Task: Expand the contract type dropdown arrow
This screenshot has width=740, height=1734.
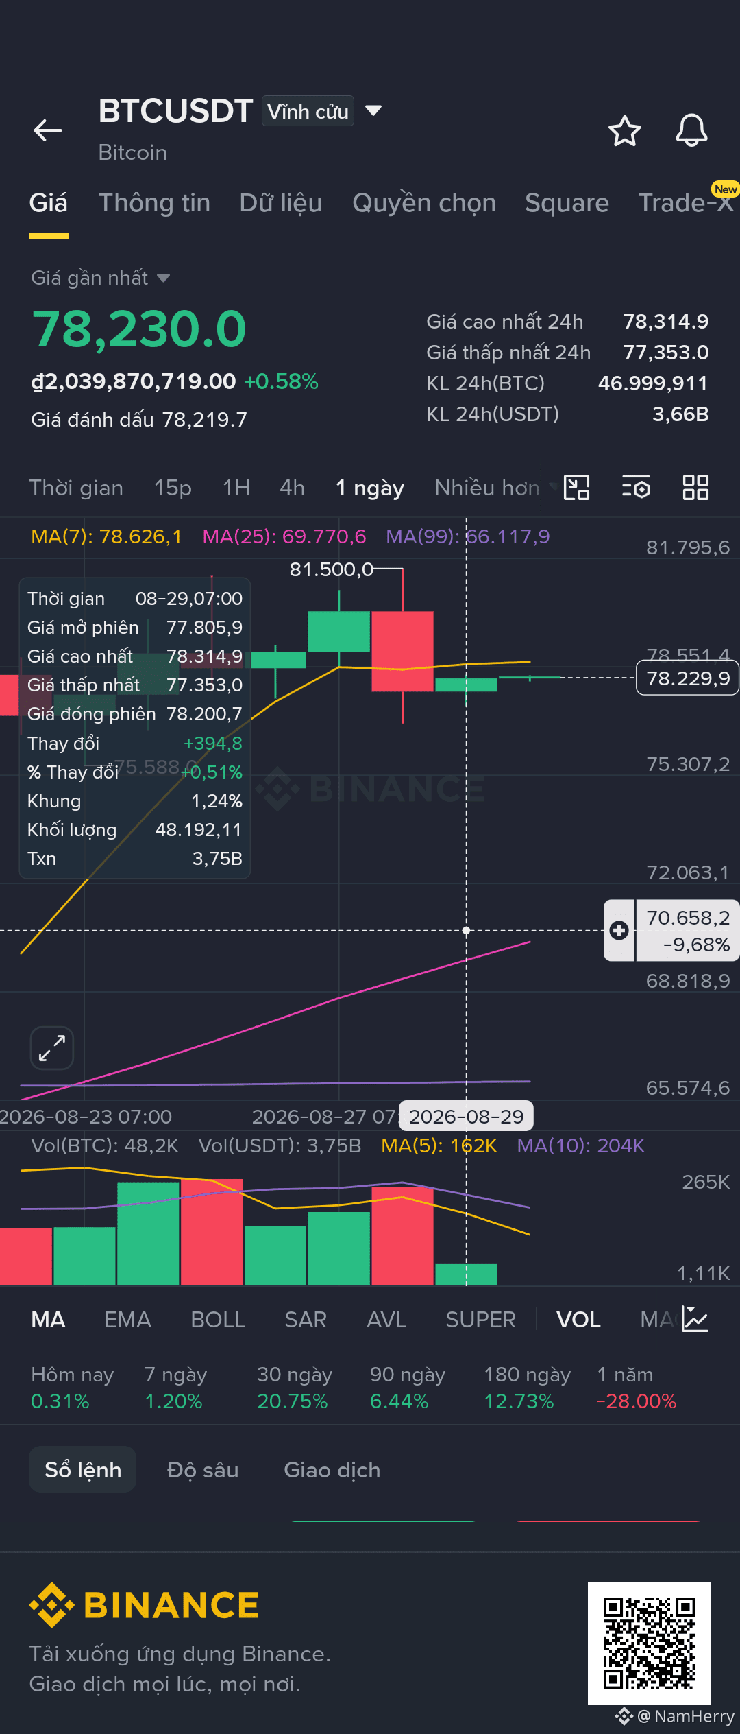Action: pyautogui.click(x=373, y=110)
